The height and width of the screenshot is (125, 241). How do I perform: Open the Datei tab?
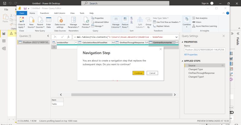point(22,13)
